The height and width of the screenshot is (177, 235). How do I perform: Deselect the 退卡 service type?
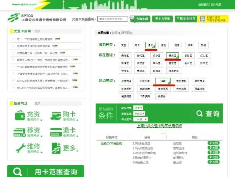[150, 45]
